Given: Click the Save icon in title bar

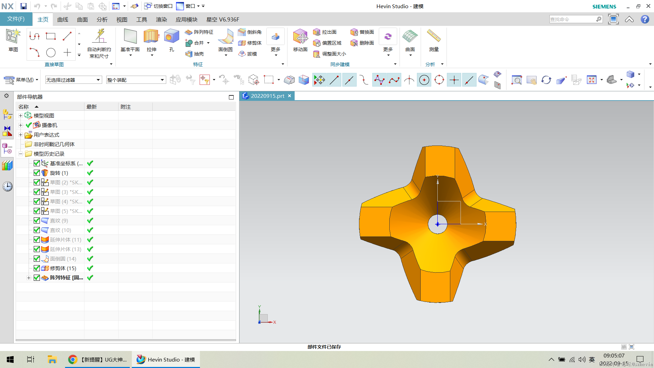Looking at the screenshot, I should pos(23,6).
